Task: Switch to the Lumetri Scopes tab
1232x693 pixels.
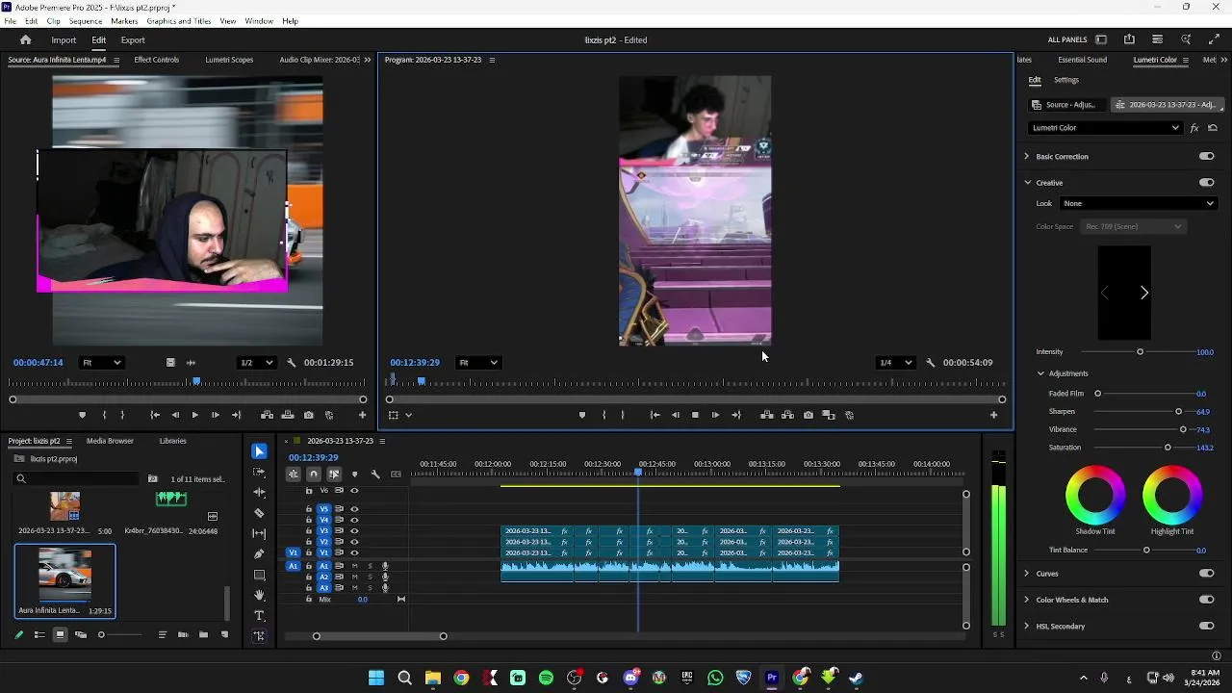Action: pos(229,60)
